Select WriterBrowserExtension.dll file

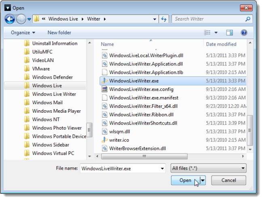pyautogui.click(x=138, y=149)
